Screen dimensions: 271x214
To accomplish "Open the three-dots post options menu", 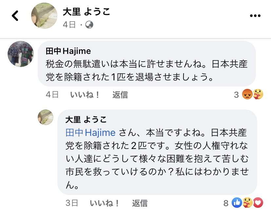I will coord(255,16).
